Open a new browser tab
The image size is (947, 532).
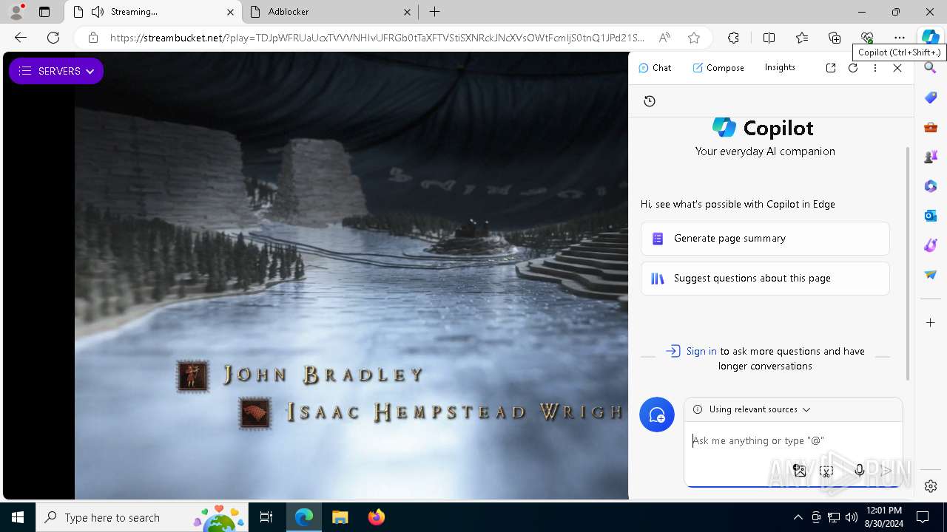coord(435,12)
